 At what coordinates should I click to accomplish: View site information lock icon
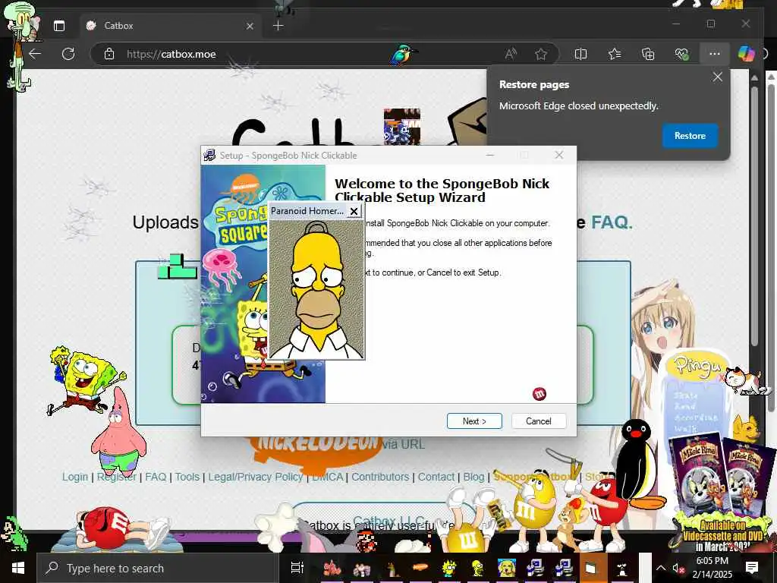pos(109,54)
